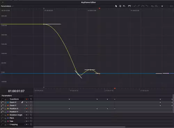The image size is (174, 128).
Task: Click red playhead marker on graph ruler
Action: pyautogui.click(x=100, y=8)
